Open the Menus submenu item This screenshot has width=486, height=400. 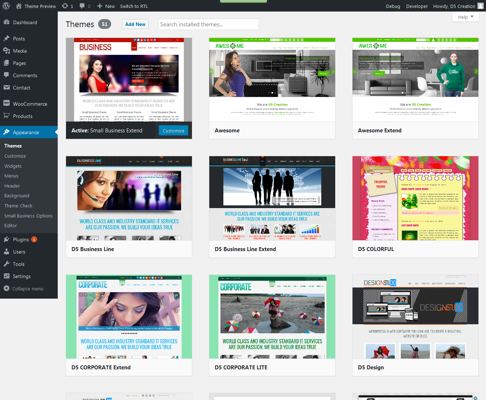(x=11, y=176)
